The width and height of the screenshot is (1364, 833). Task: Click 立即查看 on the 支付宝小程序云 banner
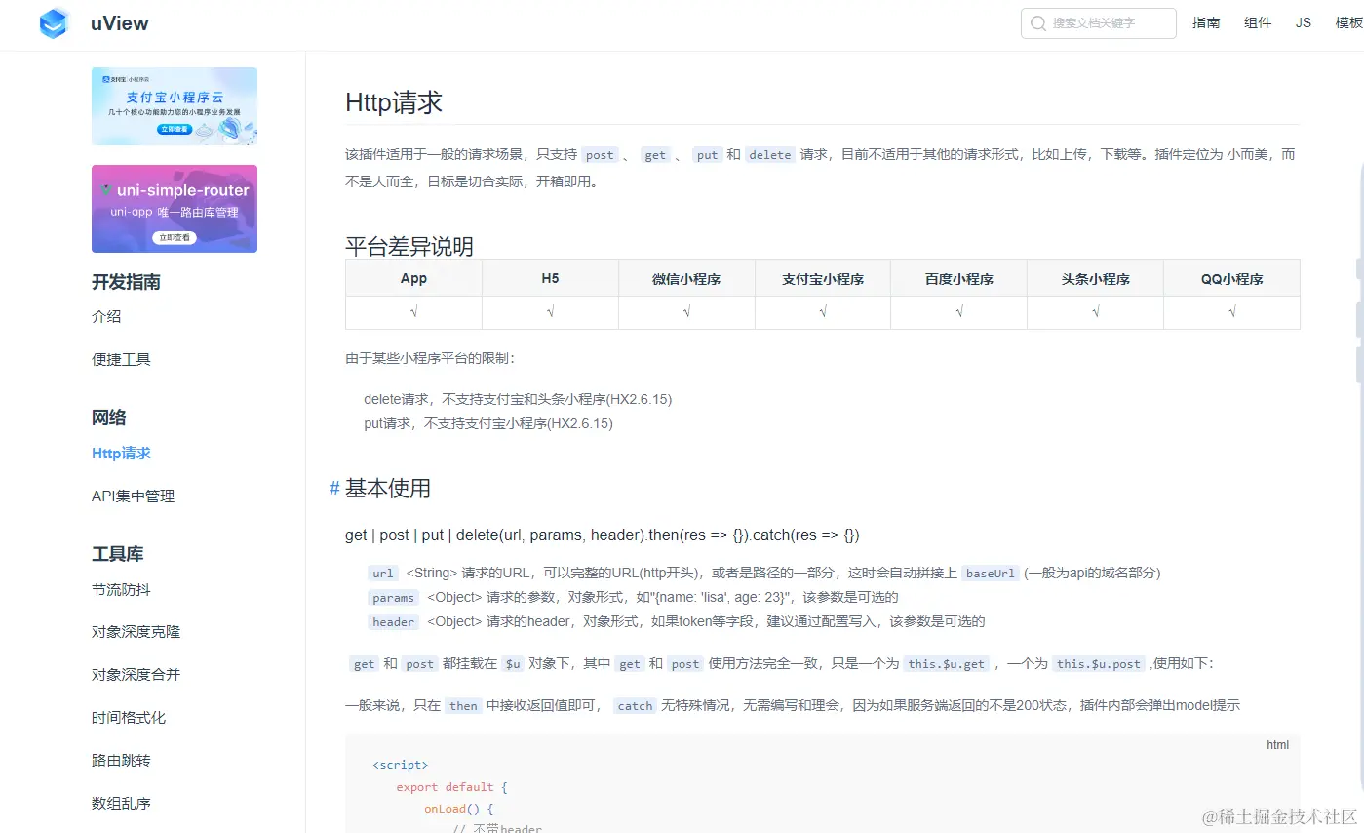pos(175,129)
